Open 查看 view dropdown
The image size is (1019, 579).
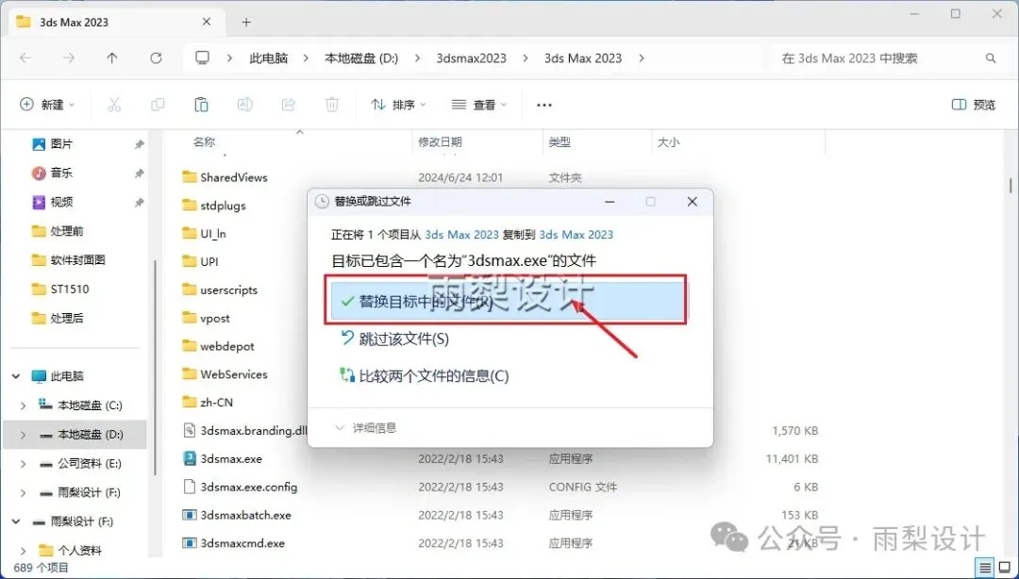pos(479,105)
